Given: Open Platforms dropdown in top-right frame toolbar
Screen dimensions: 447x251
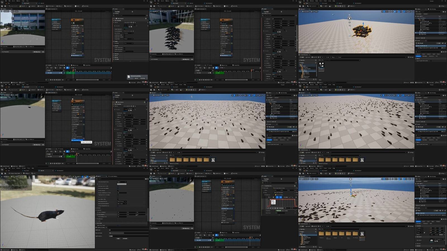Looking at the screenshot, I should (x=351, y=6).
